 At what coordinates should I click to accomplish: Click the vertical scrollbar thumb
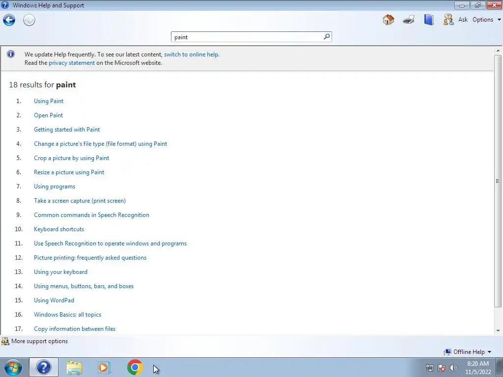tap(498, 181)
